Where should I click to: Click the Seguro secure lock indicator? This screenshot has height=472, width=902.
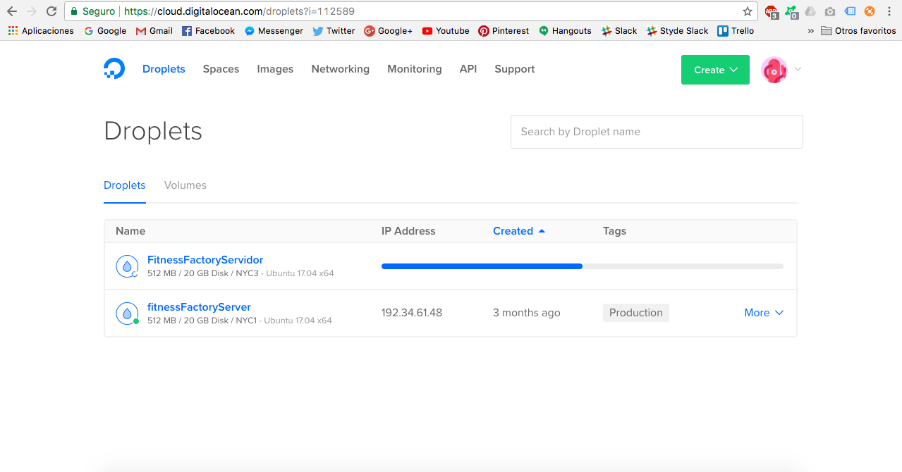pos(92,11)
